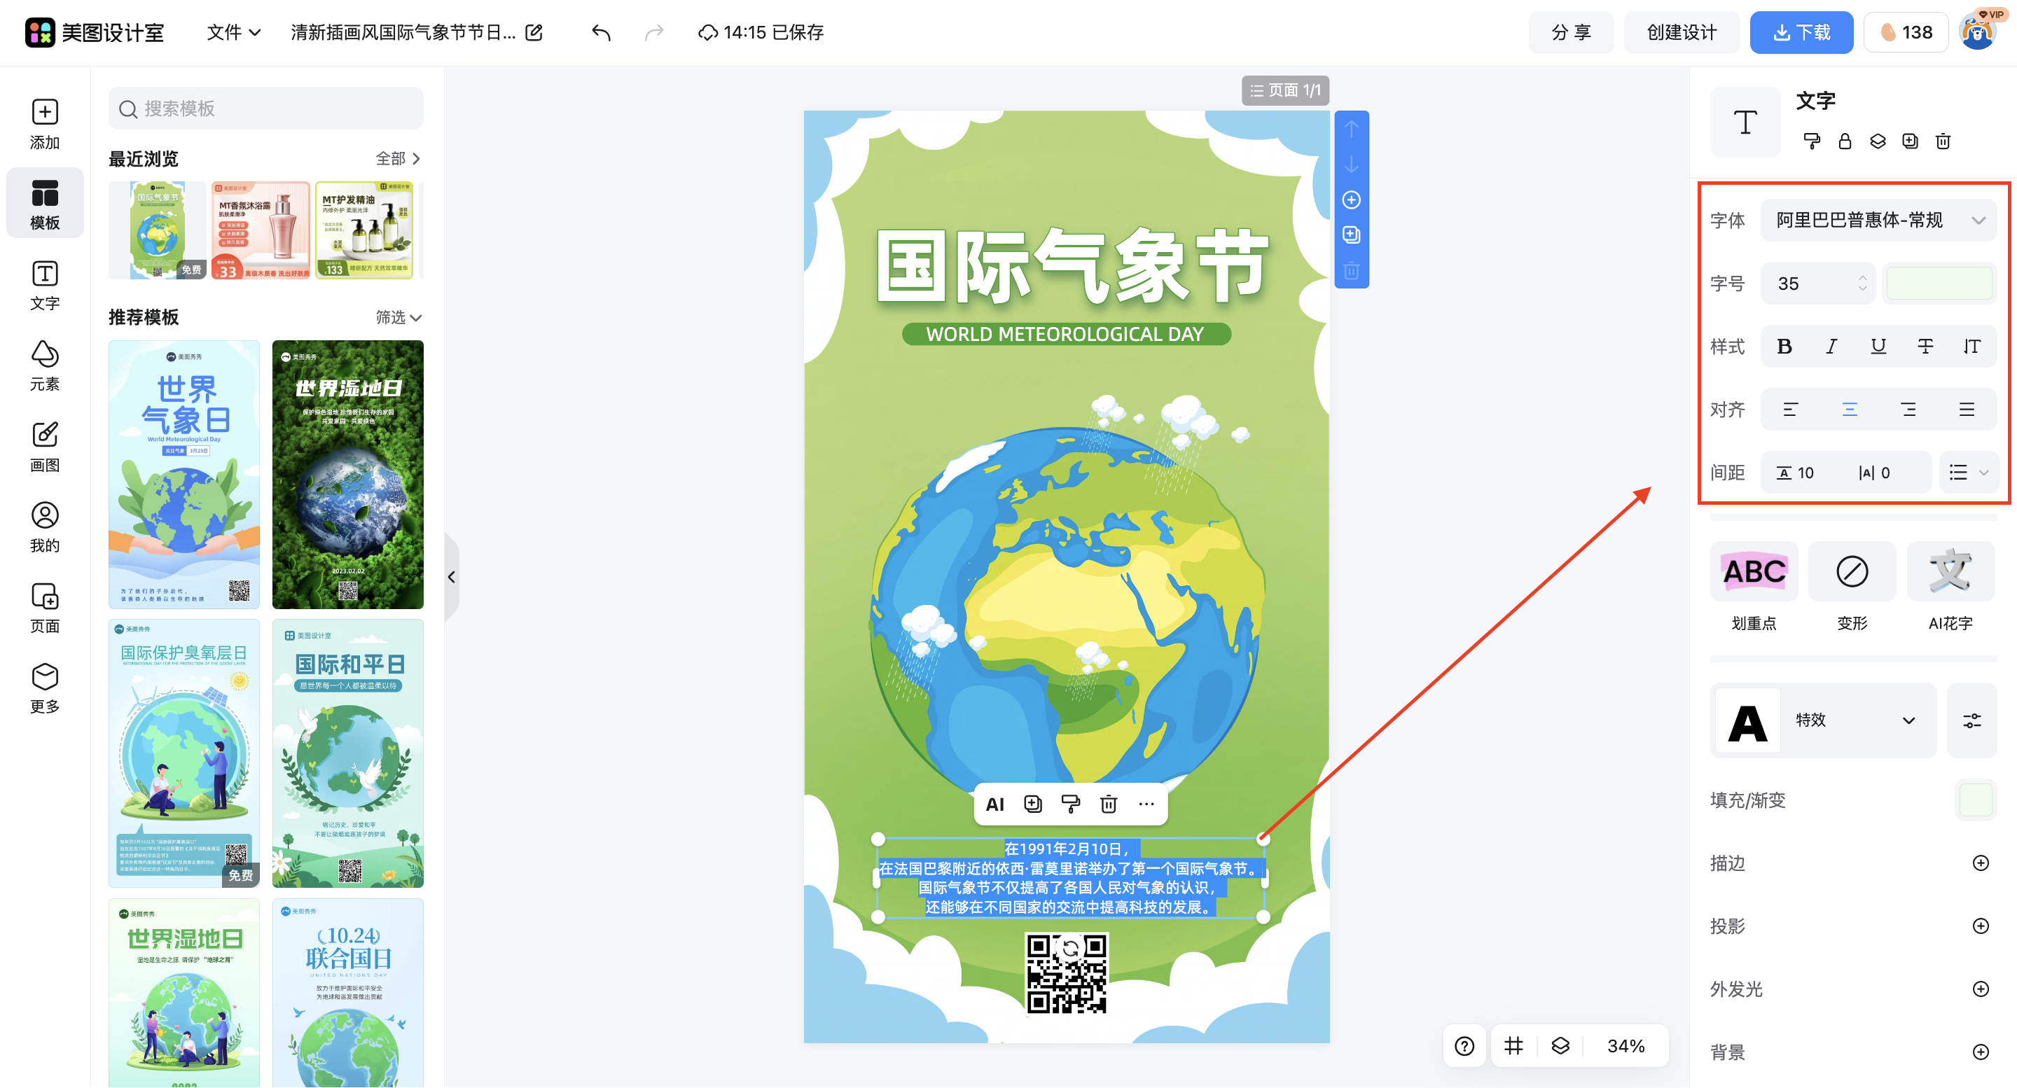2017x1088 pixels.
Task: Select the 画图 tool in the sidebar
Action: tap(45, 446)
